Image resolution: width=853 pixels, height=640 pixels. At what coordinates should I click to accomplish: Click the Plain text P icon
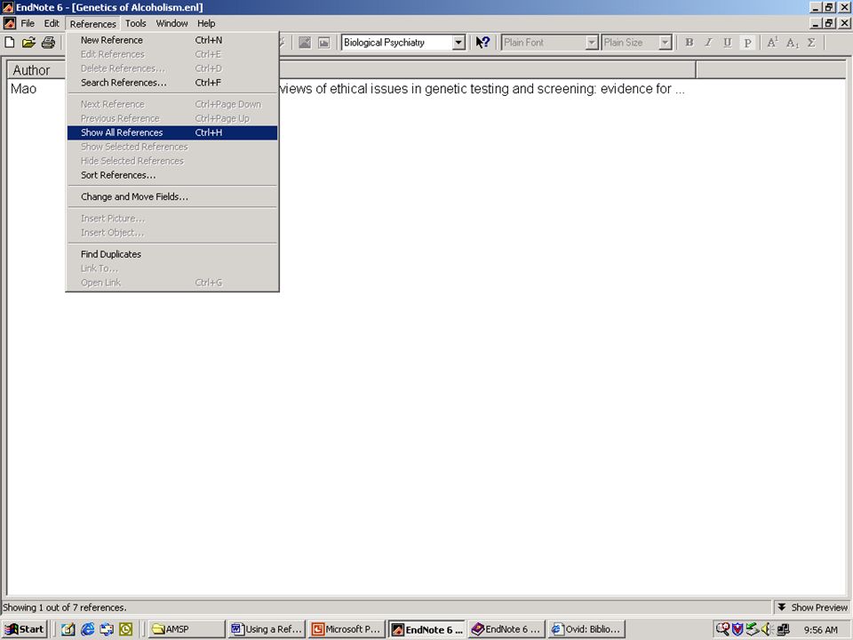click(747, 43)
